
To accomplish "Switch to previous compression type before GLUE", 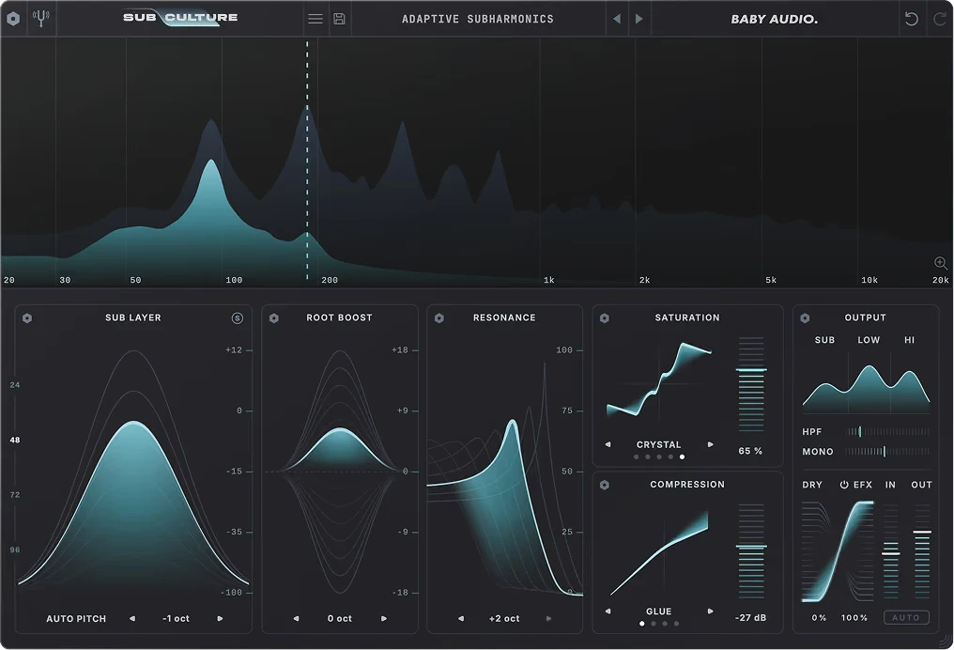I will [x=608, y=611].
